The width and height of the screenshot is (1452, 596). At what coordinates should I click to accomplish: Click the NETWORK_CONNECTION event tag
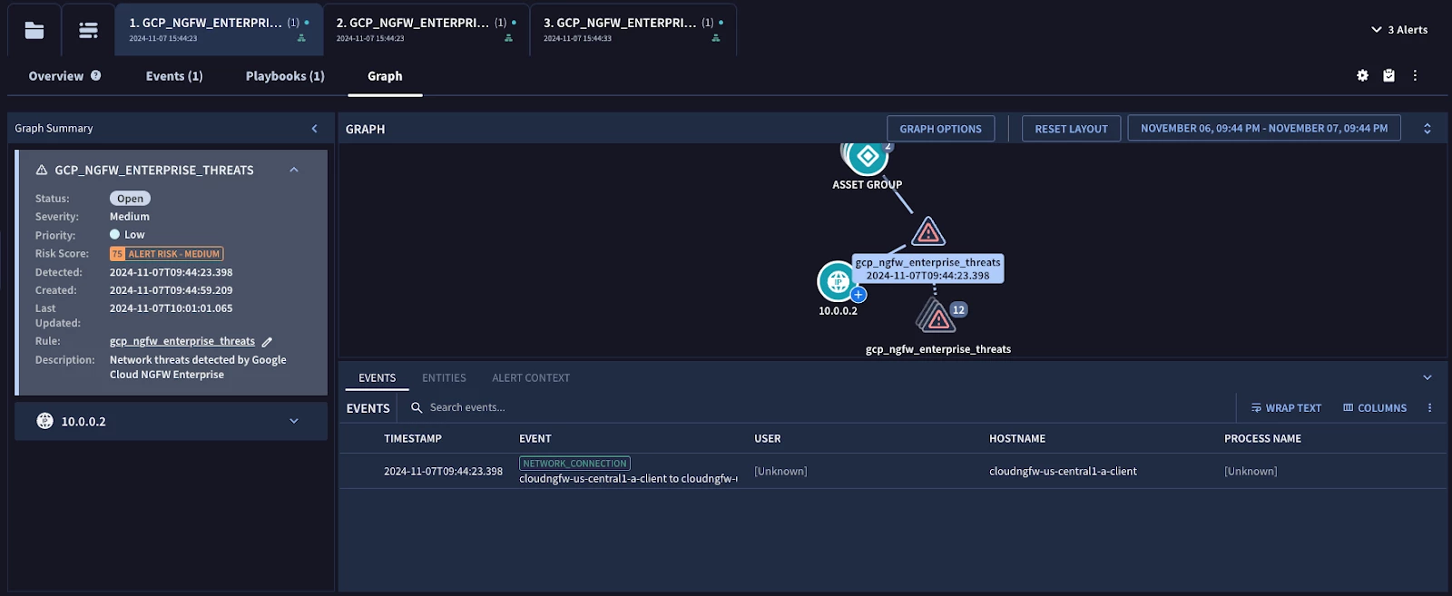[574, 464]
